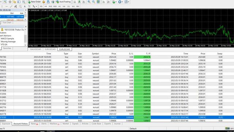This screenshot has width=234, height=132.
Task: Set timeframe to M15
Action: click(x=50, y=7)
